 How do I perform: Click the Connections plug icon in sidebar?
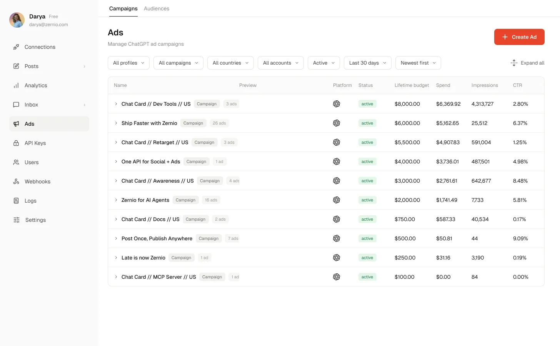click(16, 47)
